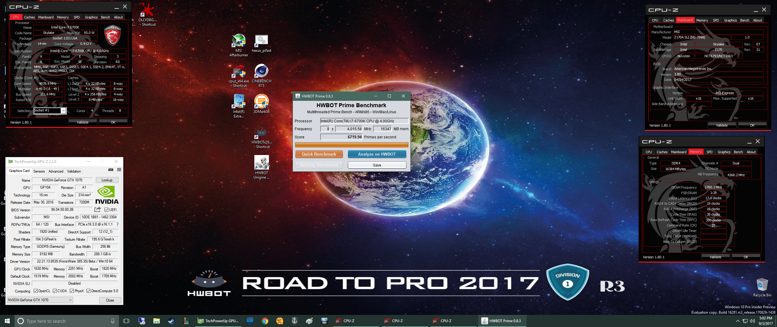777x327 pixels.
Task: Open Google Chrome from taskbar
Action: click(x=265, y=321)
